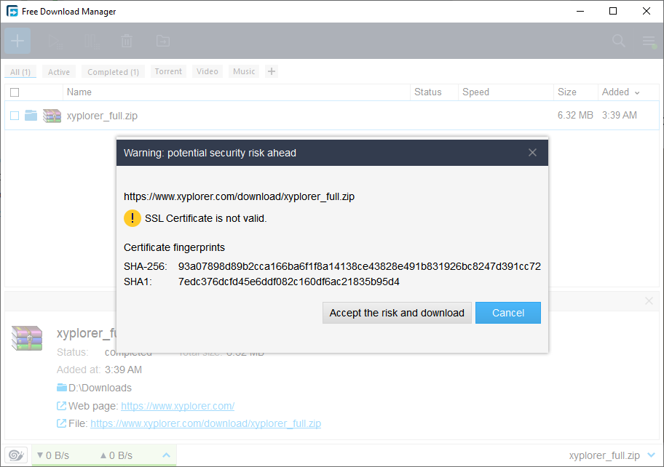This screenshot has width=664, height=467.
Task: Tick the select-all checkbox in header
Action: click(x=15, y=92)
